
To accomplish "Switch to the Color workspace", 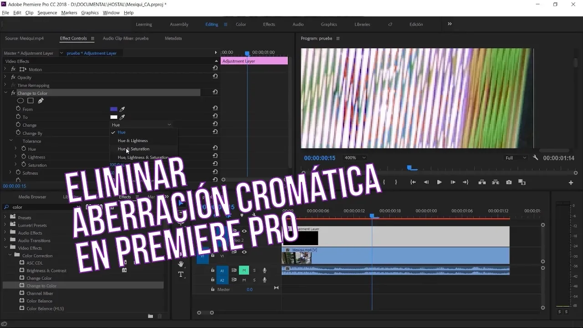I will (241, 24).
